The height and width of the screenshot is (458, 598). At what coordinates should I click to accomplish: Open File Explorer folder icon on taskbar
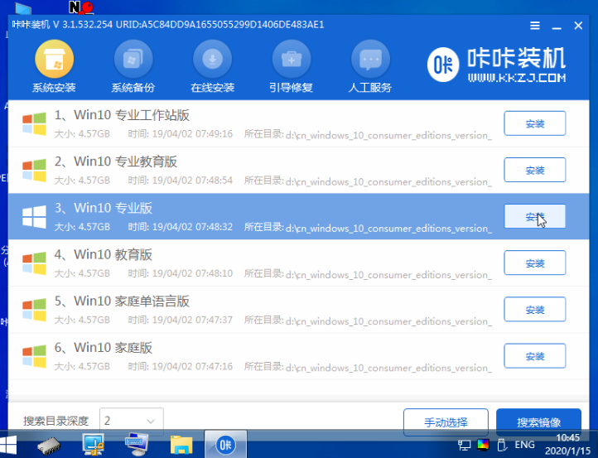(181, 445)
